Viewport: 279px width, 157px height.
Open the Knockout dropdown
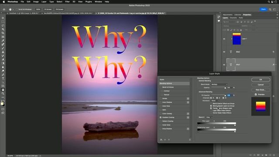point(215,101)
